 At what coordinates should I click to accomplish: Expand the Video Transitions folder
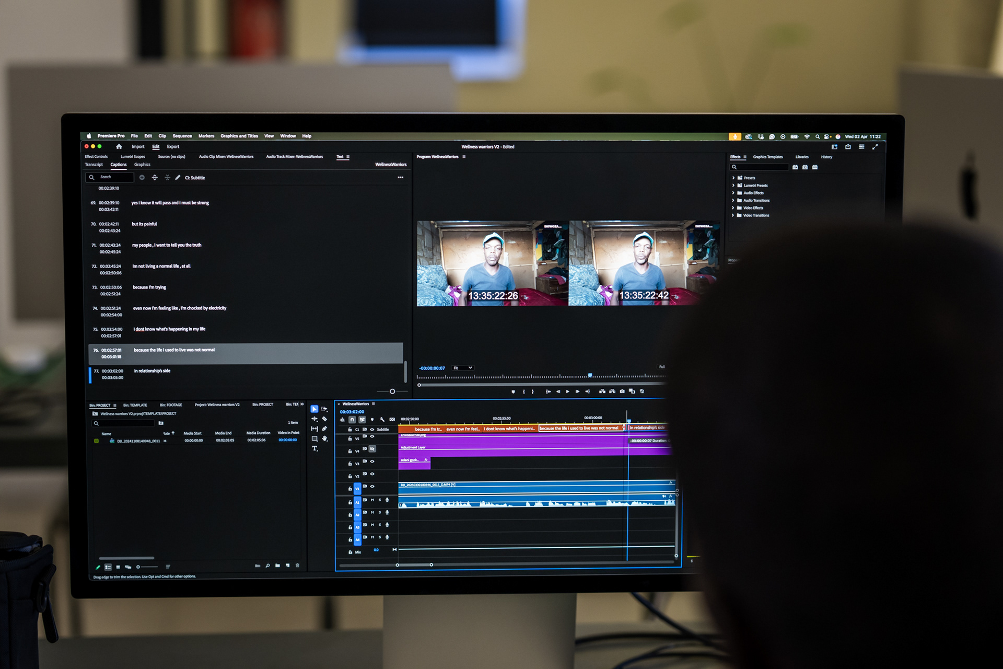click(x=733, y=215)
